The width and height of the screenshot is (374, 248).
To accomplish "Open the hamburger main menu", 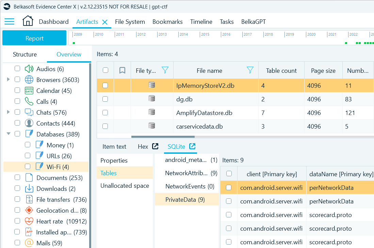I will pyautogui.click(x=9, y=21).
